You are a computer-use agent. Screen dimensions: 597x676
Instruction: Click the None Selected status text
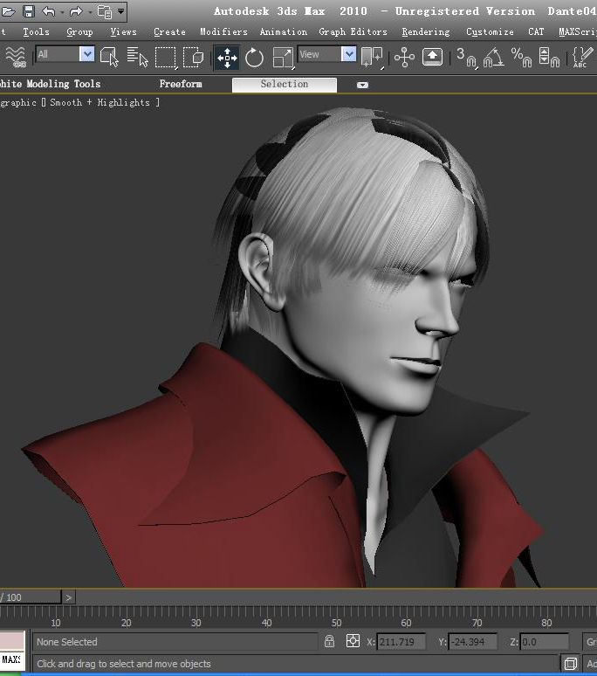(x=66, y=642)
